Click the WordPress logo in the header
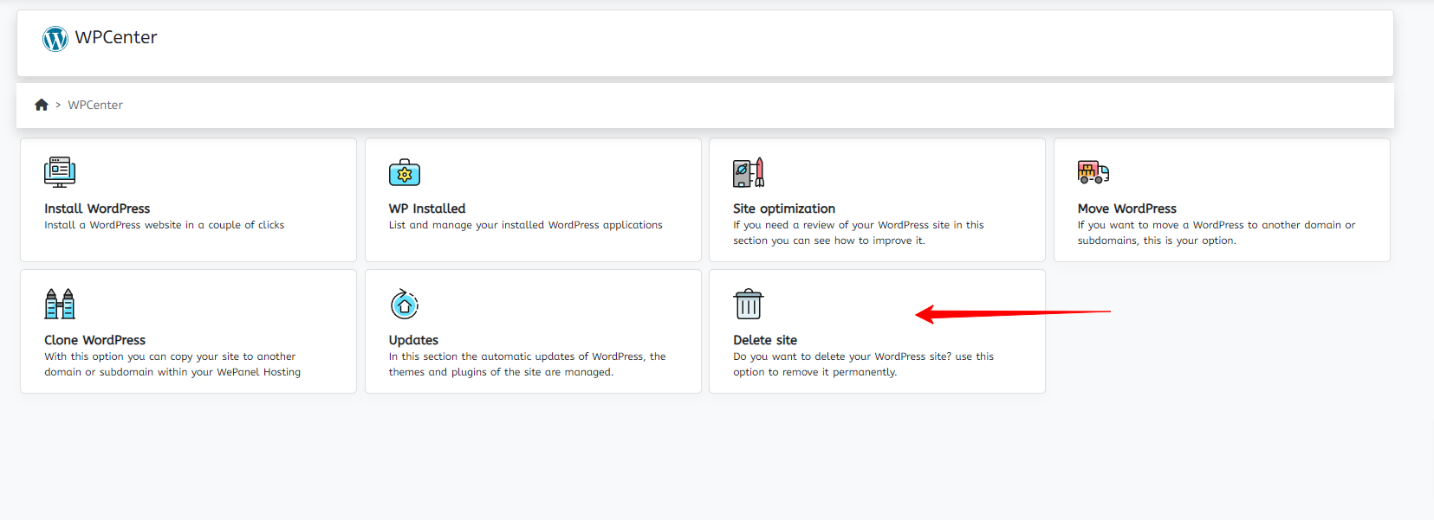This screenshot has width=1434, height=520. (55, 38)
